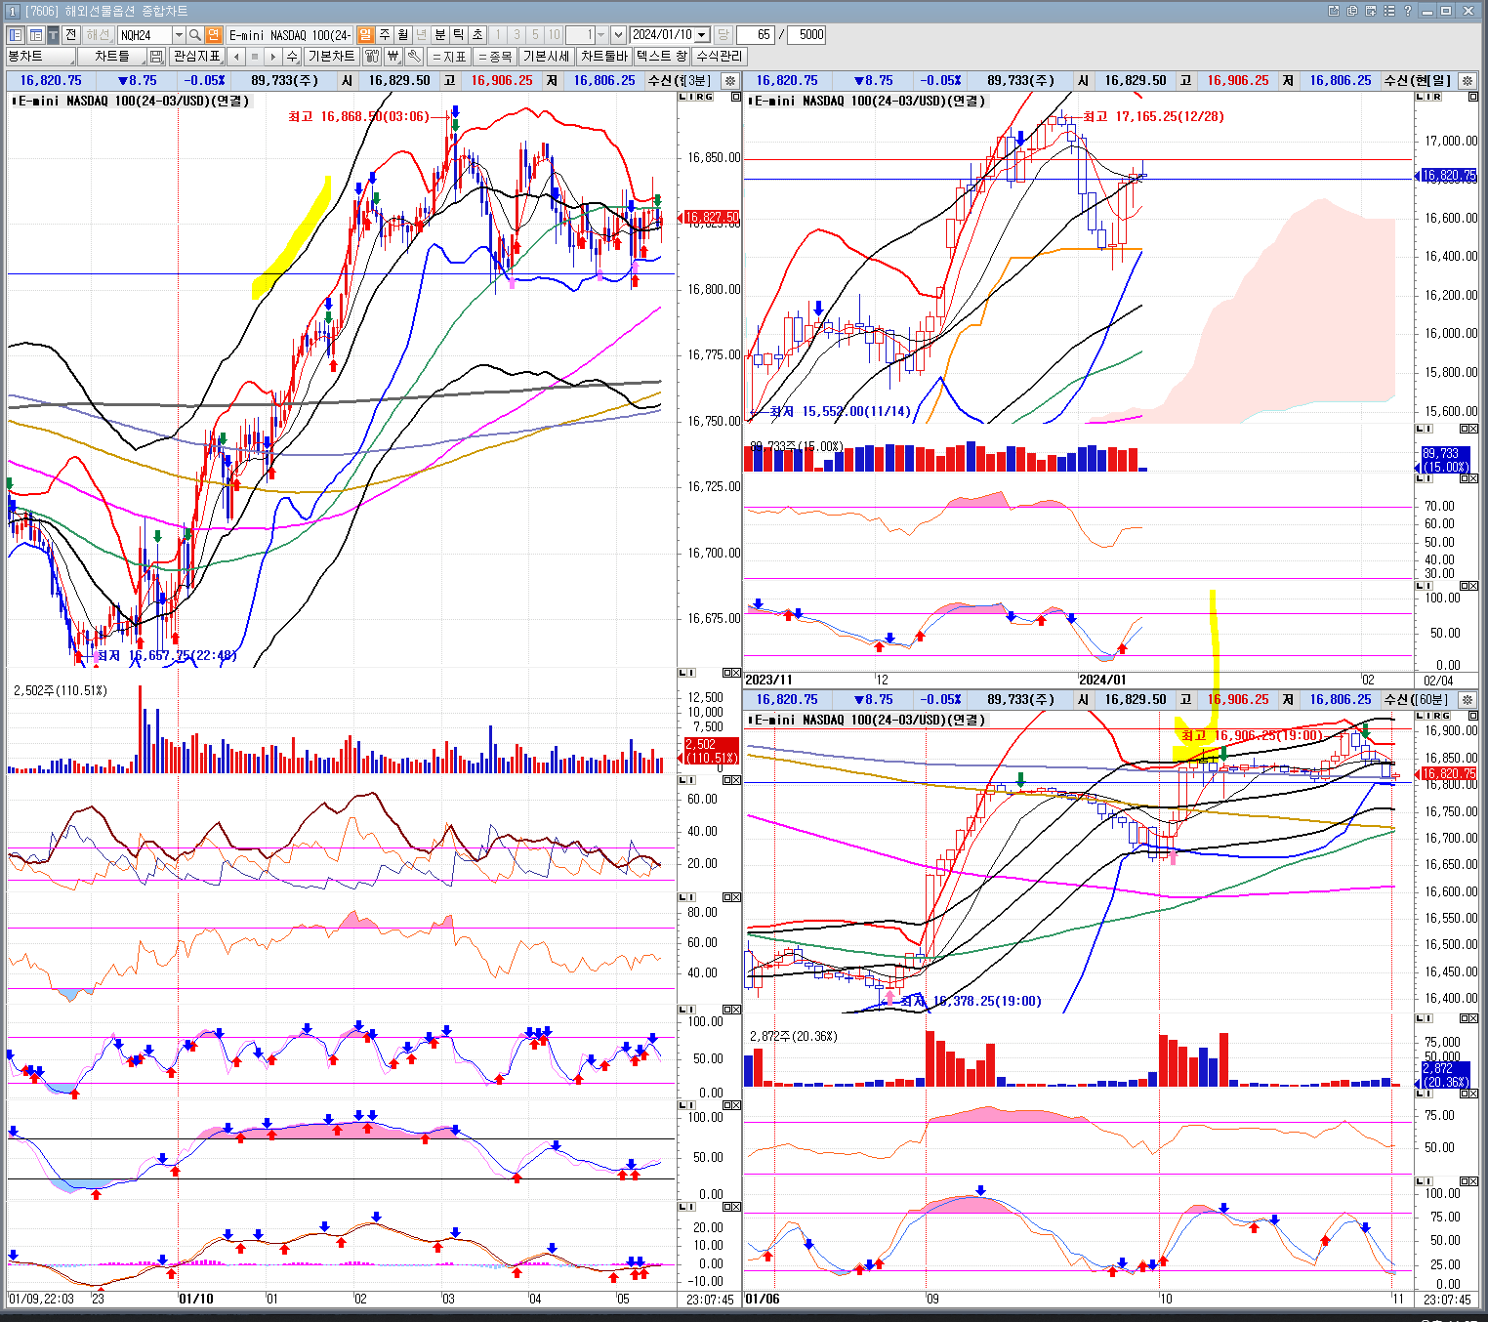Click gear icon of the 3분 chart header
This screenshot has height=1322, width=1488.
(x=729, y=81)
